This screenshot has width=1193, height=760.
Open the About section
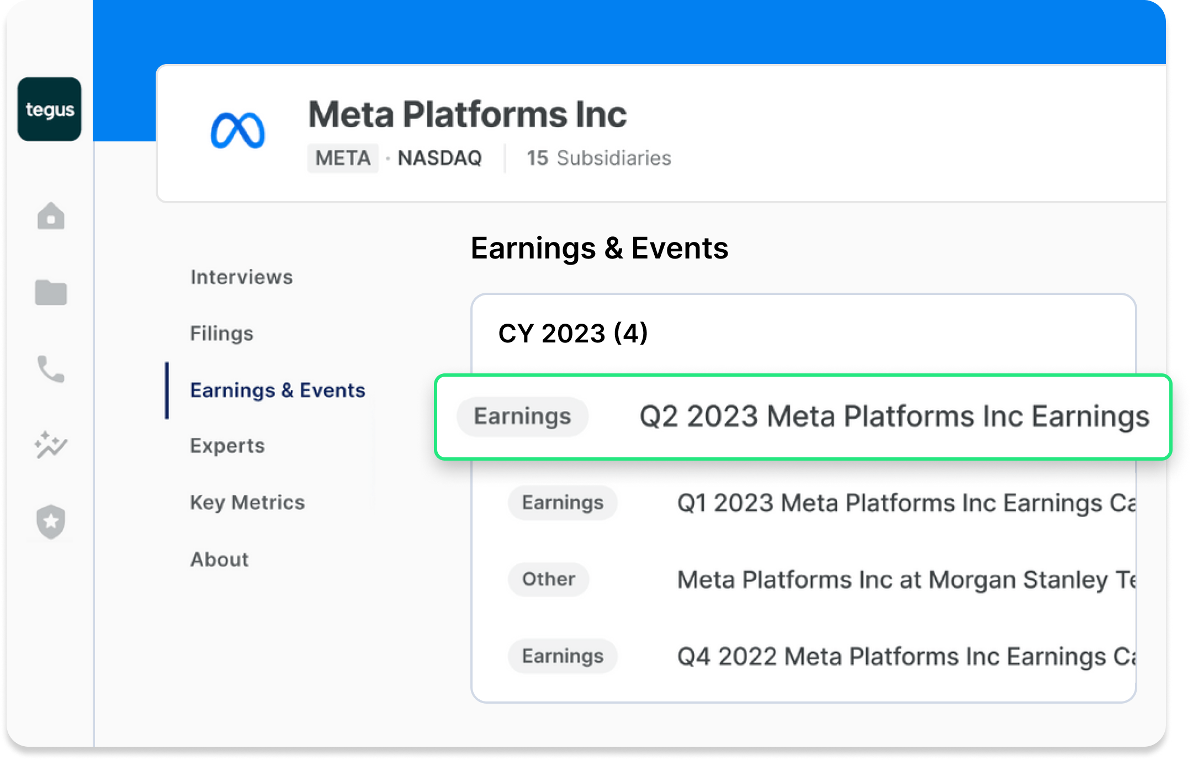220,560
